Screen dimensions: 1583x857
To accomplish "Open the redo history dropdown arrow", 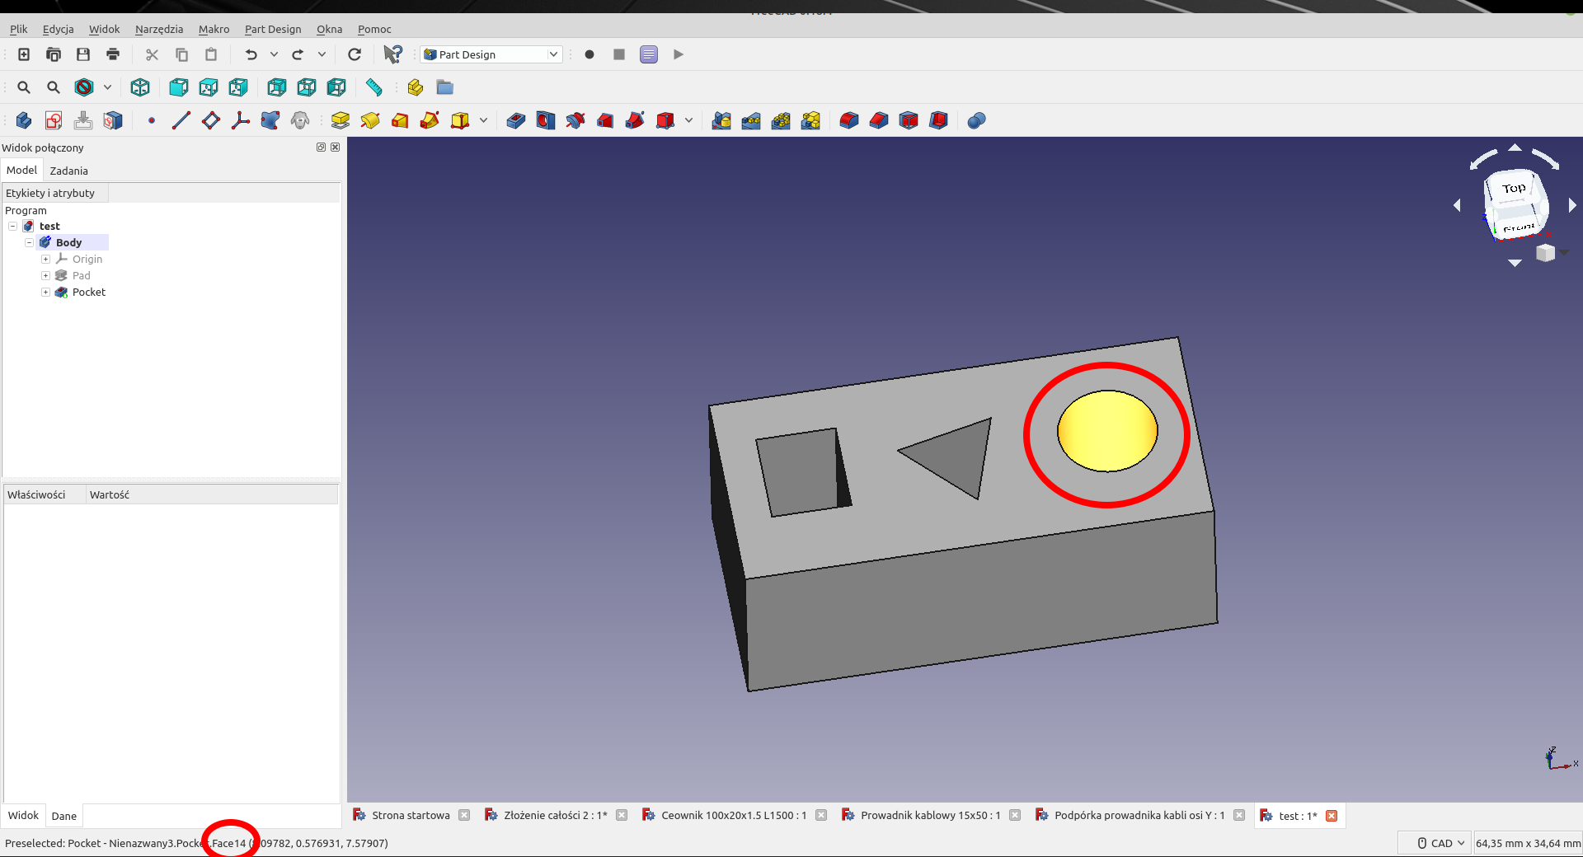I will pos(322,54).
